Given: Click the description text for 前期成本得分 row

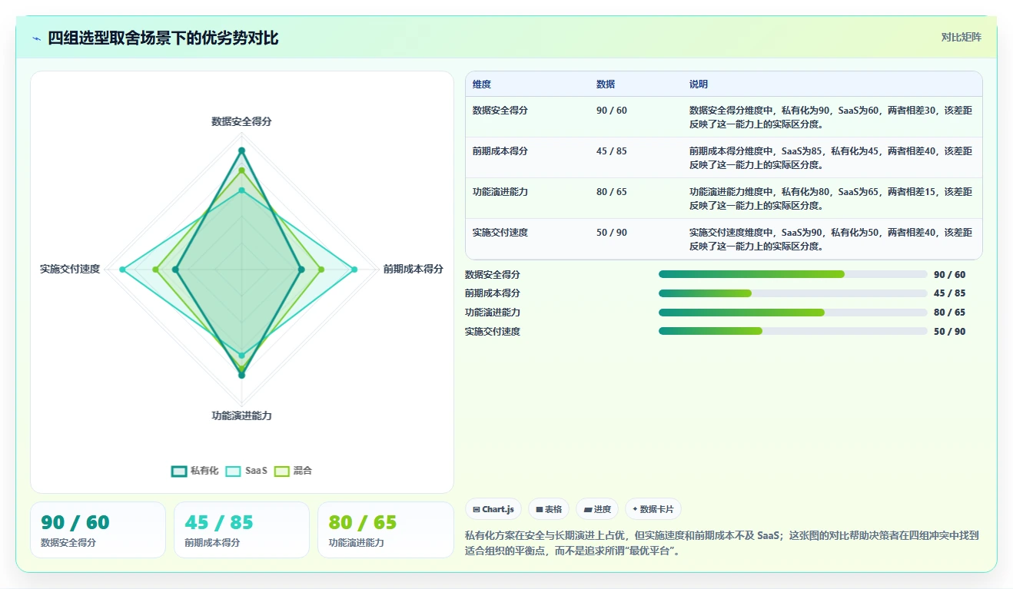Looking at the screenshot, I should tap(831, 157).
